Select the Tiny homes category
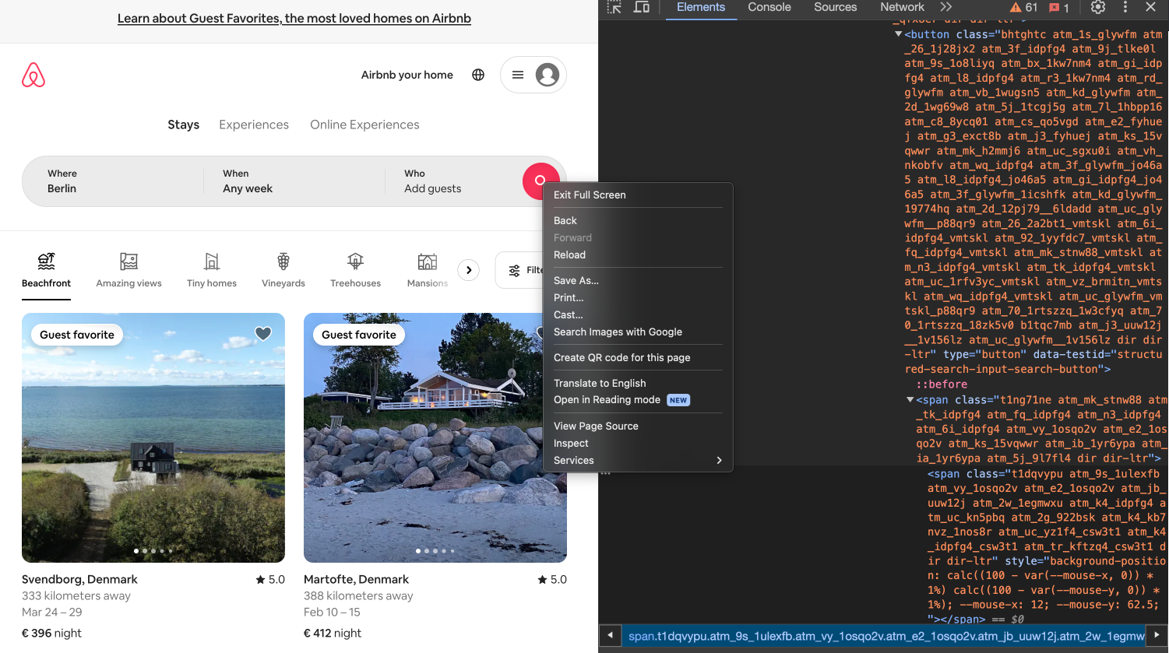 tap(212, 271)
